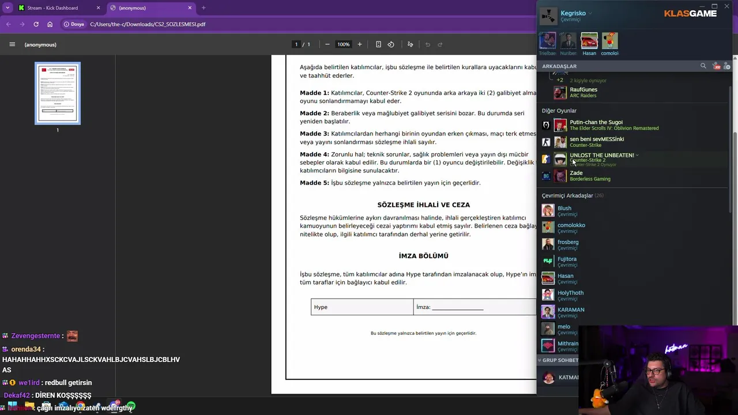Open a new browser tab with plus
Viewport: 738px width, 415px height.
tap(204, 7)
